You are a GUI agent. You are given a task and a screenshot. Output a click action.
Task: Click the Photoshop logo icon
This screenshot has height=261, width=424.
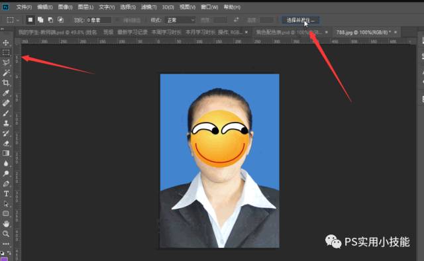point(5,7)
